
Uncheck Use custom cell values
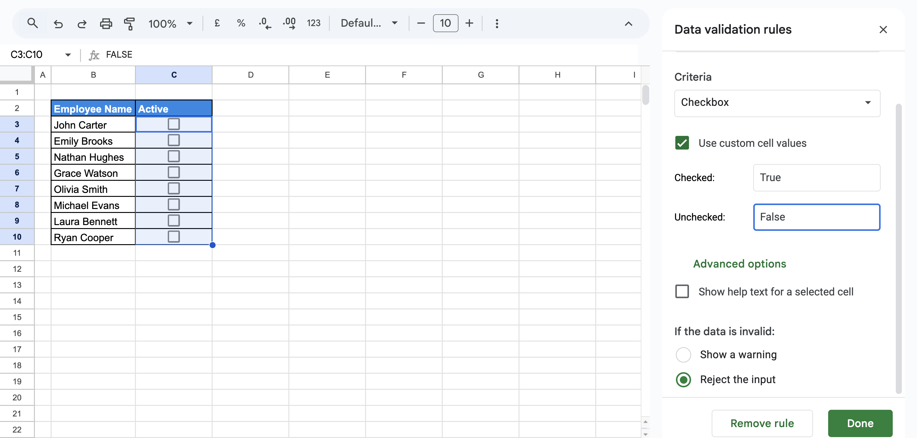682,143
